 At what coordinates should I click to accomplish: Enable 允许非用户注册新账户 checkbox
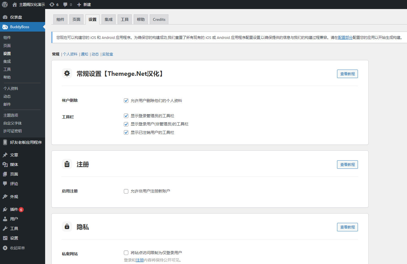point(126,191)
